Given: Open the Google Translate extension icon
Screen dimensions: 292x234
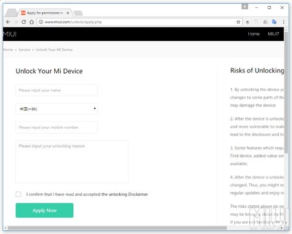Looking at the screenshot, I should click(274, 22).
